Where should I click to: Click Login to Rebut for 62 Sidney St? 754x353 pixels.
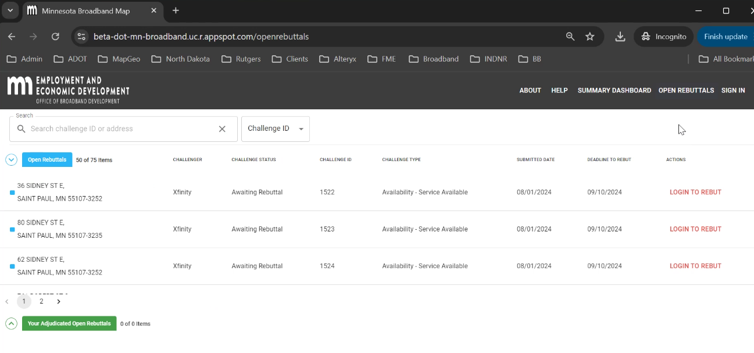pyautogui.click(x=695, y=266)
